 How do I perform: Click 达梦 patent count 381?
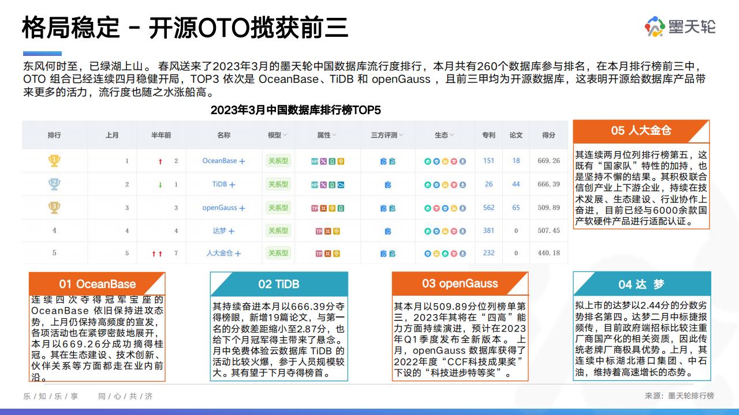click(488, 231)
